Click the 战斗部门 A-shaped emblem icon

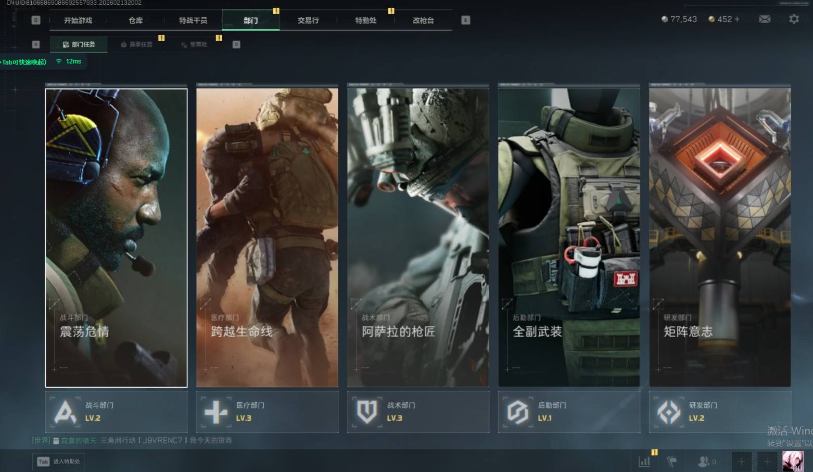[x=65, y=413]
